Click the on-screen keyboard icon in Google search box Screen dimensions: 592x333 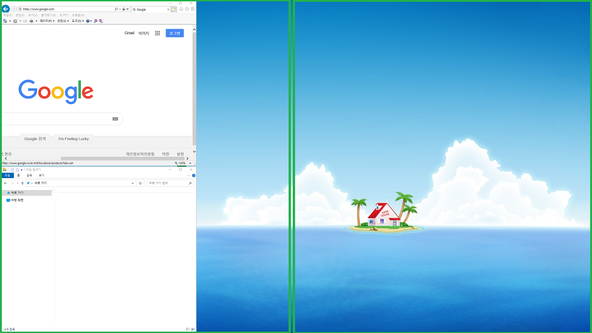[x=115, y=119]
